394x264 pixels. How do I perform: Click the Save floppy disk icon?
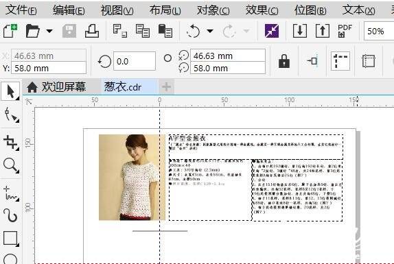tap(69, 31)
